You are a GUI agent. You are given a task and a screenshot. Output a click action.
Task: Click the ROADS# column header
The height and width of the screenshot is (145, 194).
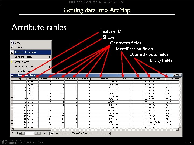tap(126, 79)
